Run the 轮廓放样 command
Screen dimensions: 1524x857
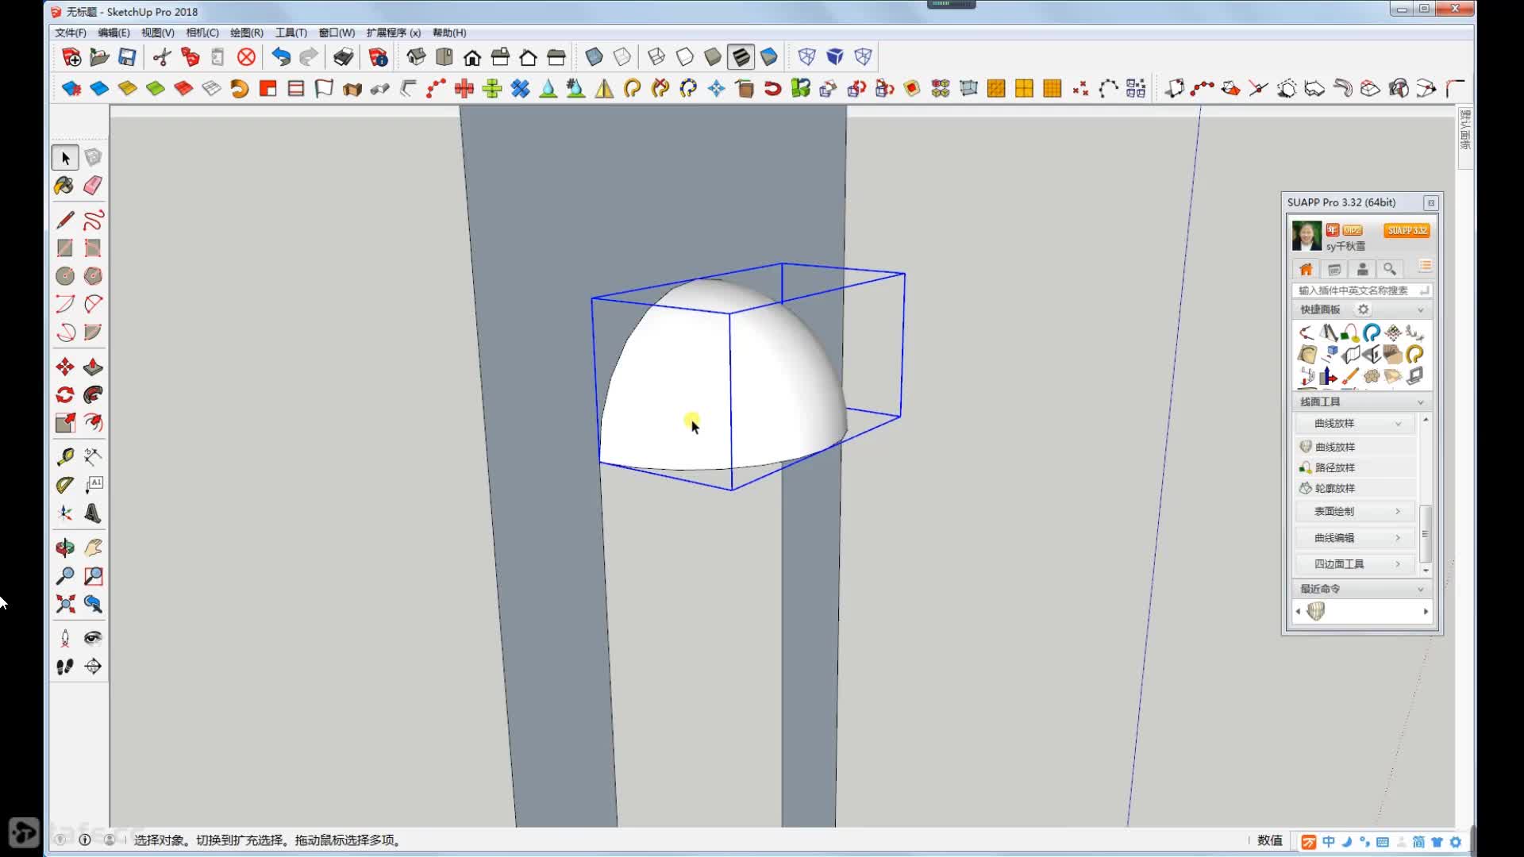click(1357, 488)
